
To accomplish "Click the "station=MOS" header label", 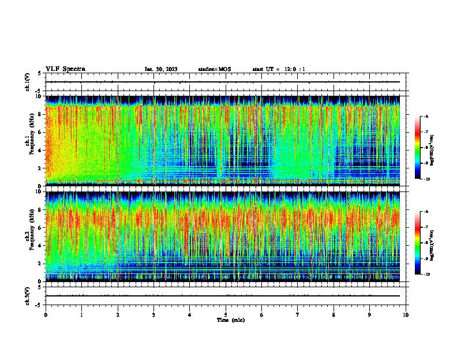I will [x=215, y=69].
